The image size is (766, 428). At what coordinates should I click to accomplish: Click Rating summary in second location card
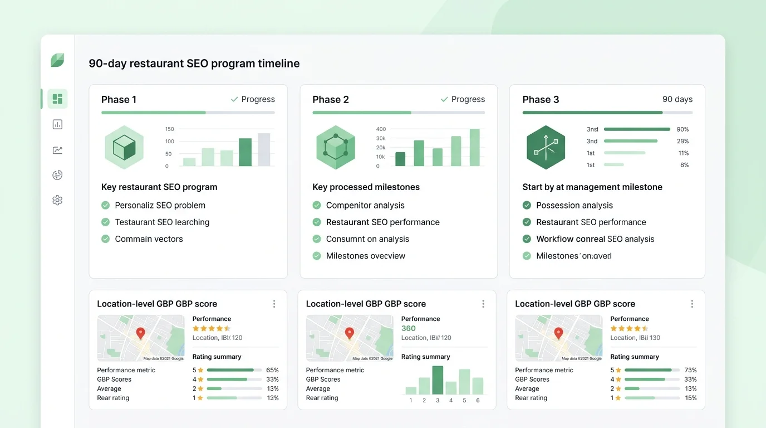(x=426, y=357)
